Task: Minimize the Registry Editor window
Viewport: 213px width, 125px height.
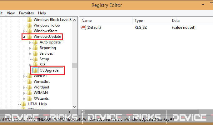Action: click(203, 5)
